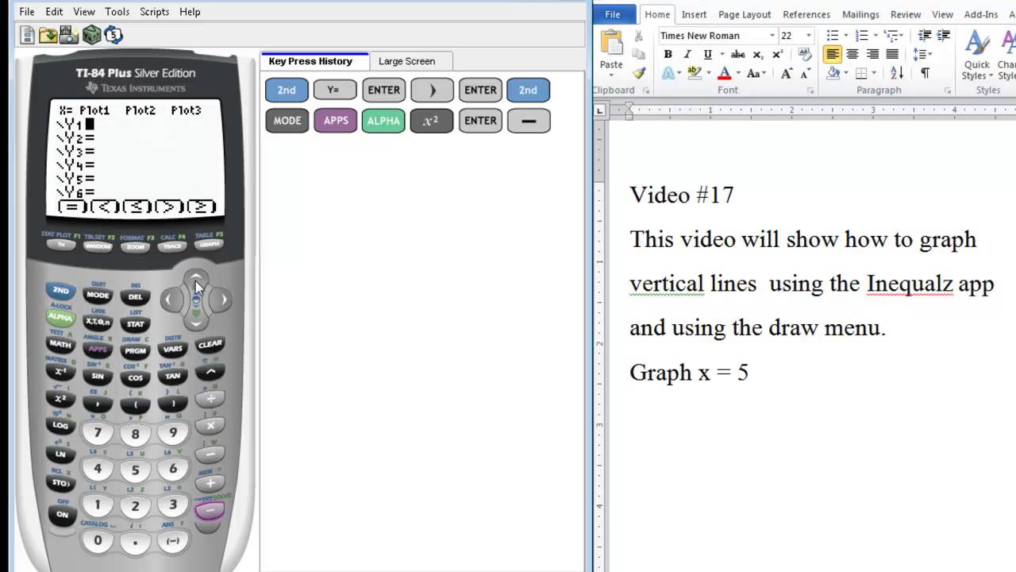The height and width of the screenshot is (572, 1016).
Task: Open the Tools menu in TI-SmartView
Action: 117,12
